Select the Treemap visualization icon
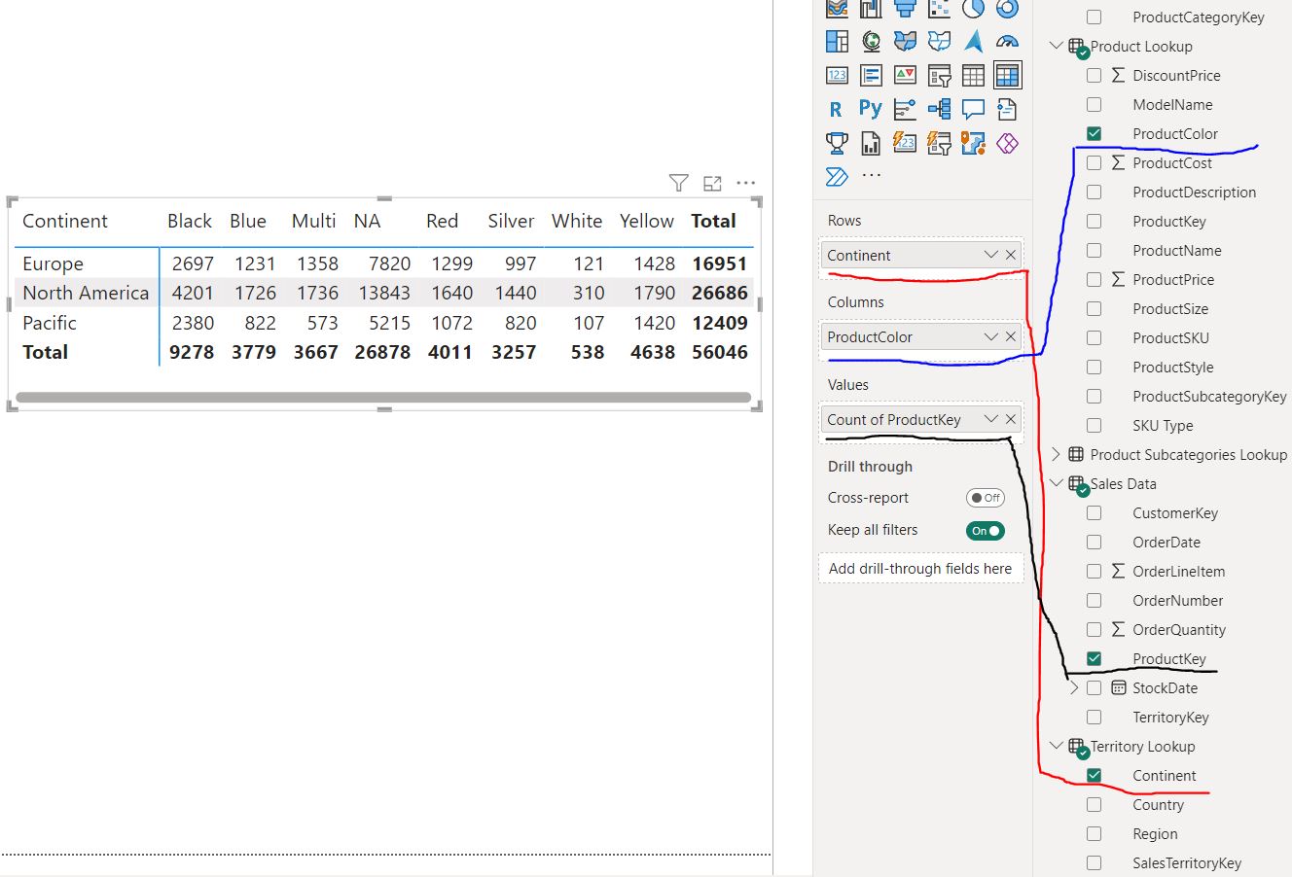This screenshot has width=1292, height=877. pos(836,41)
